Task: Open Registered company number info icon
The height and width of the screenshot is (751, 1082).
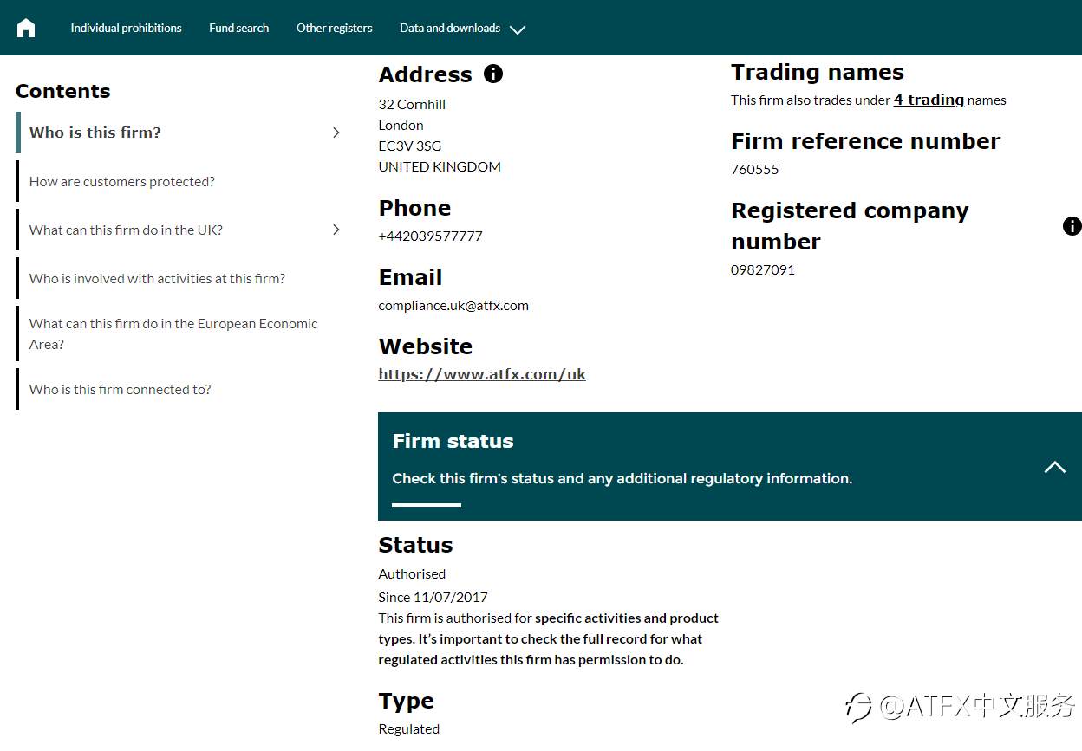Action: tap(1072, 226)
